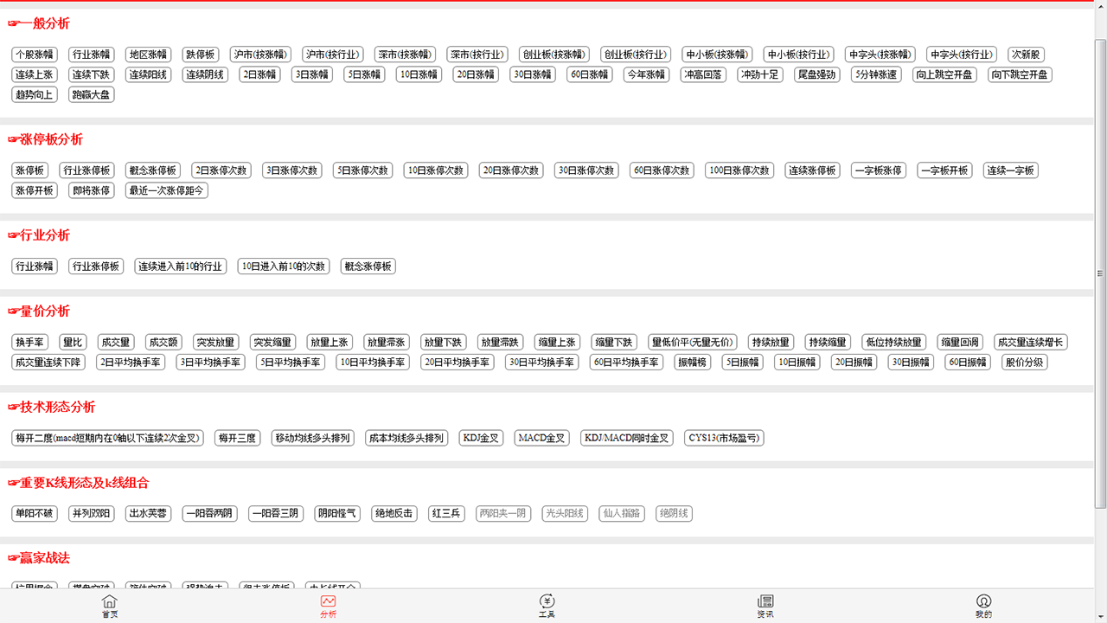This screenshot has height=623, width=1107.
Task: Click the 个股涨幅 button
Action: 35,55
